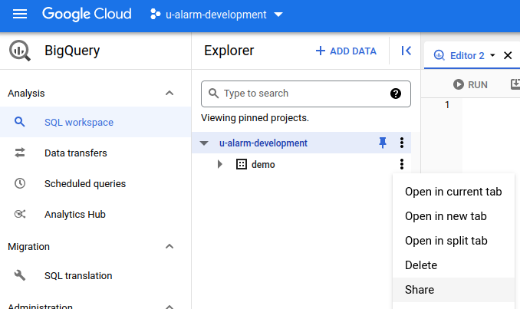
Task: Close the Editor 2 tab
Action: coord(507,55)
